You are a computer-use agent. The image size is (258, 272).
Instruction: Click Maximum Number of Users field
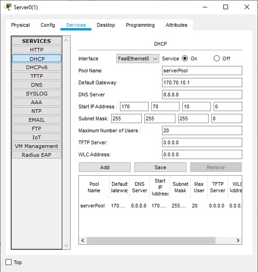[202, 130]
